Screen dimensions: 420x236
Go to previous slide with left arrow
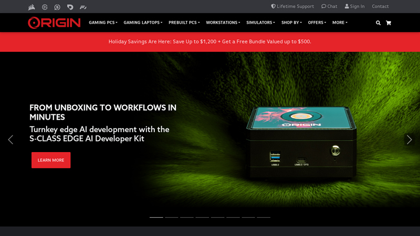click(x=10, y=140)
